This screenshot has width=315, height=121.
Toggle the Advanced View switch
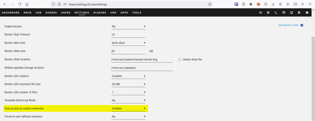click(303, 25)
